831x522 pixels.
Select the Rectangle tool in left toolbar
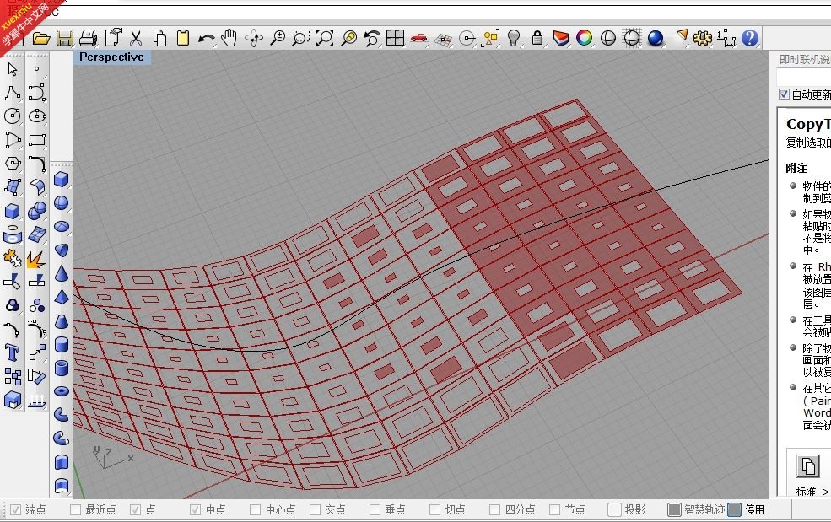point(37,140)
